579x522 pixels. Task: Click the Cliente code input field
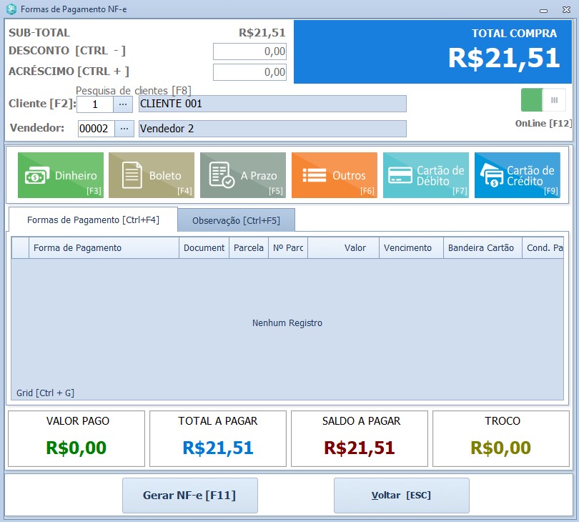pos(95,104)
